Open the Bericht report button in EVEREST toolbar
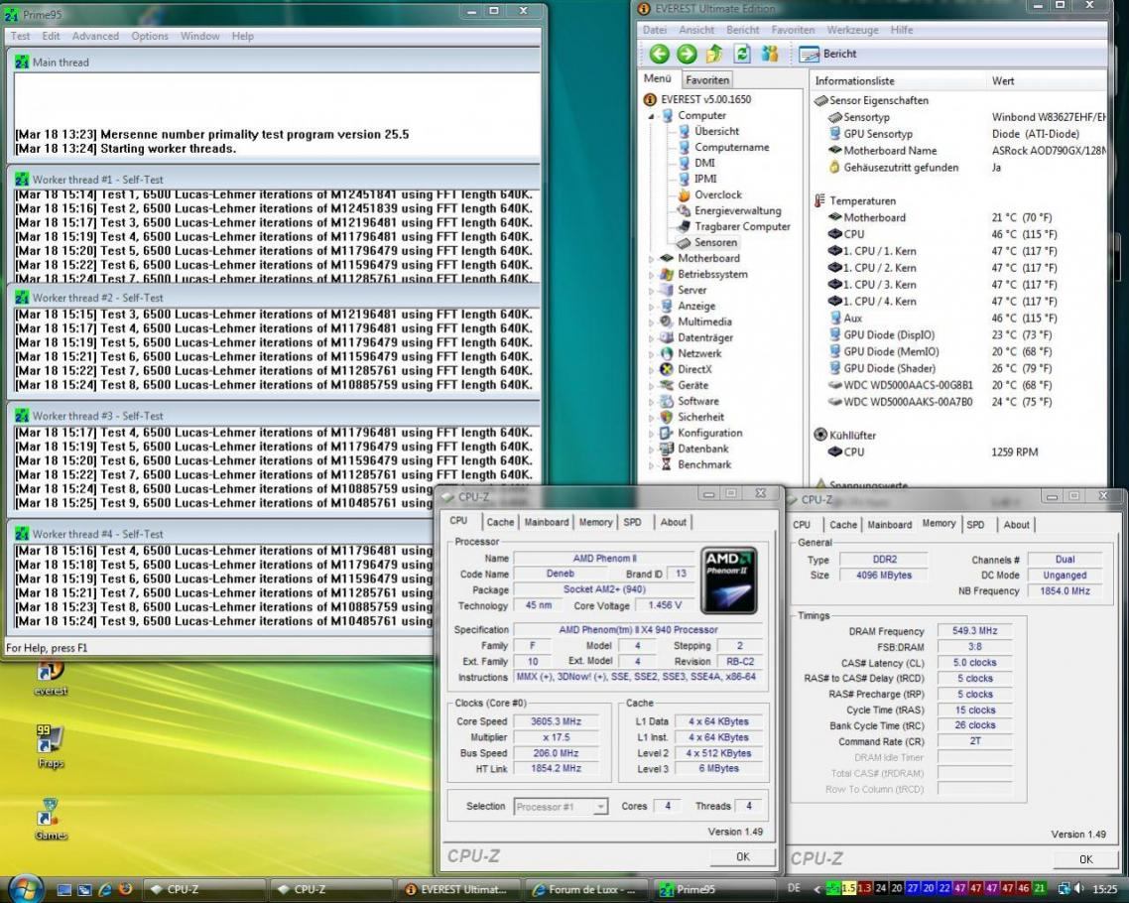This screenshot has width=1129, height=903. 828,54
